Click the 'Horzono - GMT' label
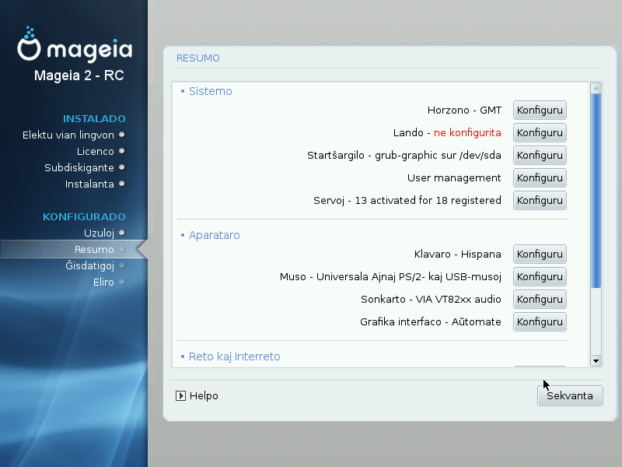622x467 pixels. click(x=464, y=110)
